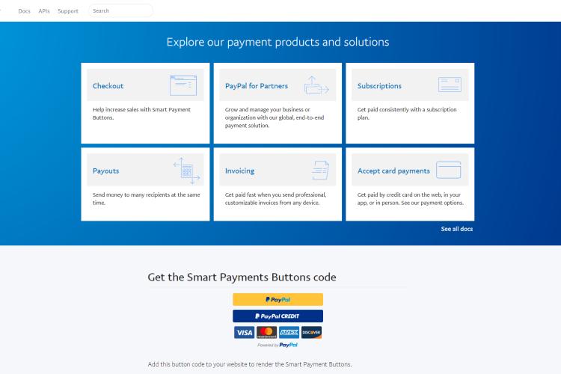Click the Mastercard logo
561x374 pixels.
click(266, 332)
